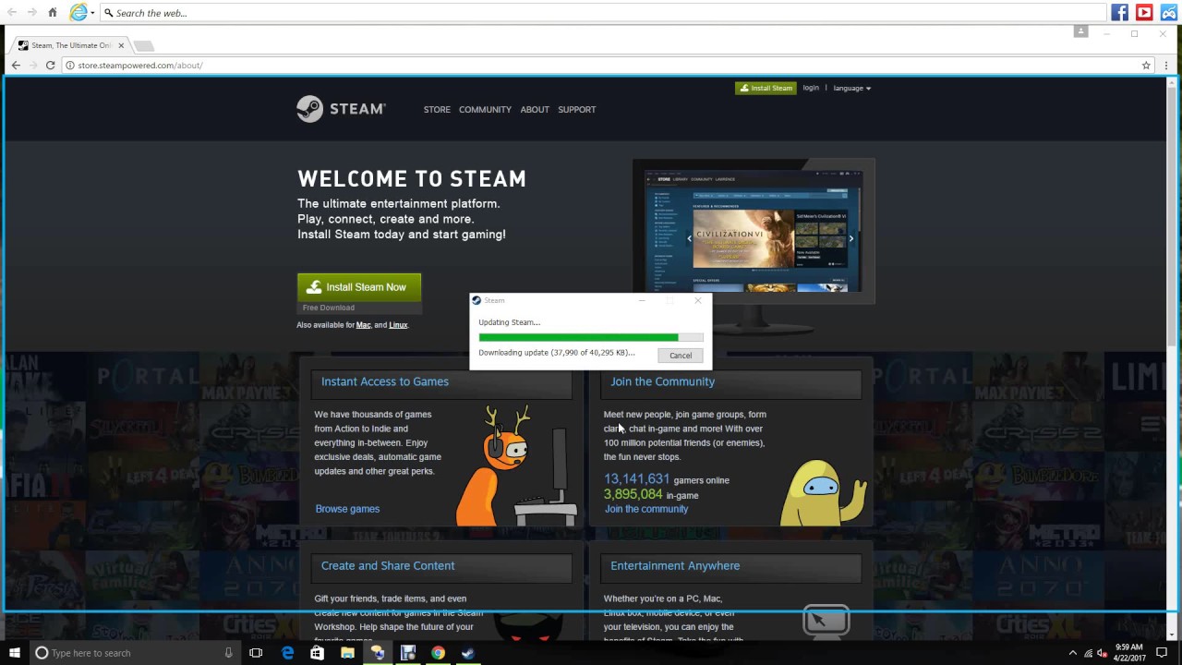This screenshot has width=1182, height=665.
Task: Click the Updating Steam progress bar
Action: tap(591, 337)
